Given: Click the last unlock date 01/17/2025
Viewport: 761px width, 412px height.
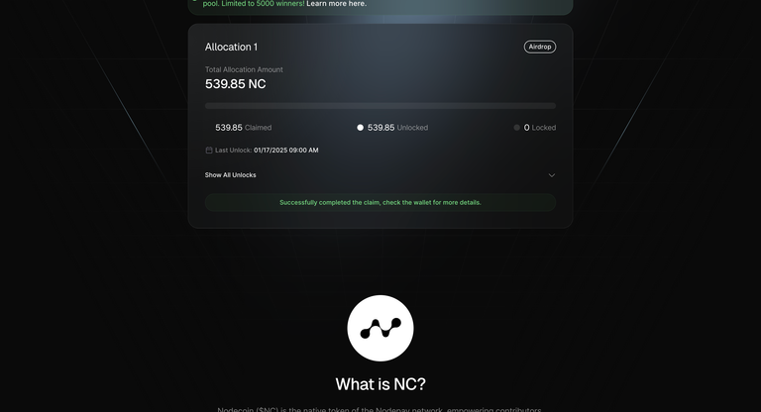Looking at the screenshot, I should (270, 151).
